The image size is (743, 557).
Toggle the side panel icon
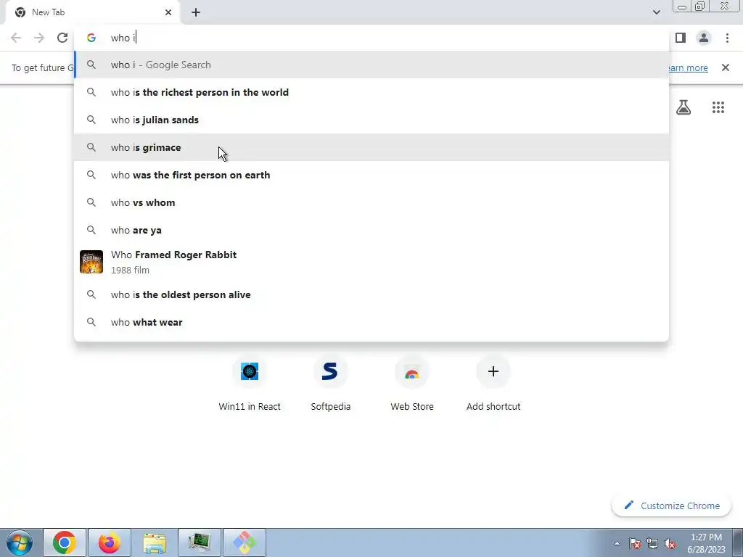681,38
